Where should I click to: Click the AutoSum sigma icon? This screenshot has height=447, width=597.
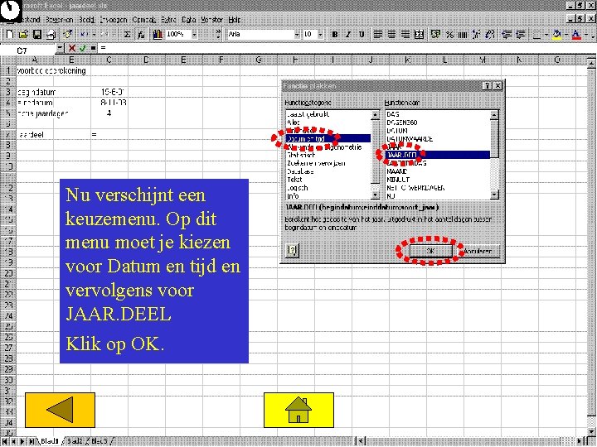point(127,35)
